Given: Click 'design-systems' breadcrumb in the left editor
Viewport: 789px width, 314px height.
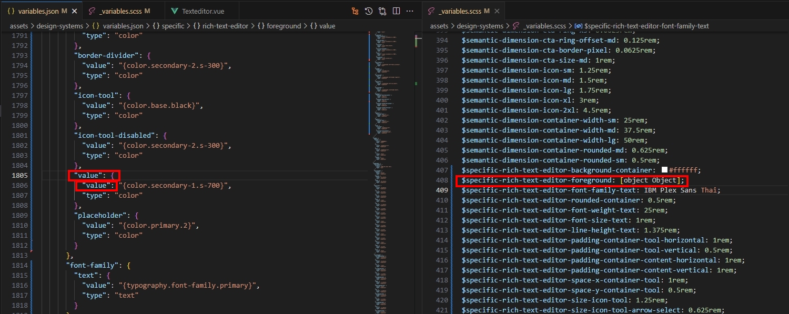Looking at the screenshot, I should 59,26.
